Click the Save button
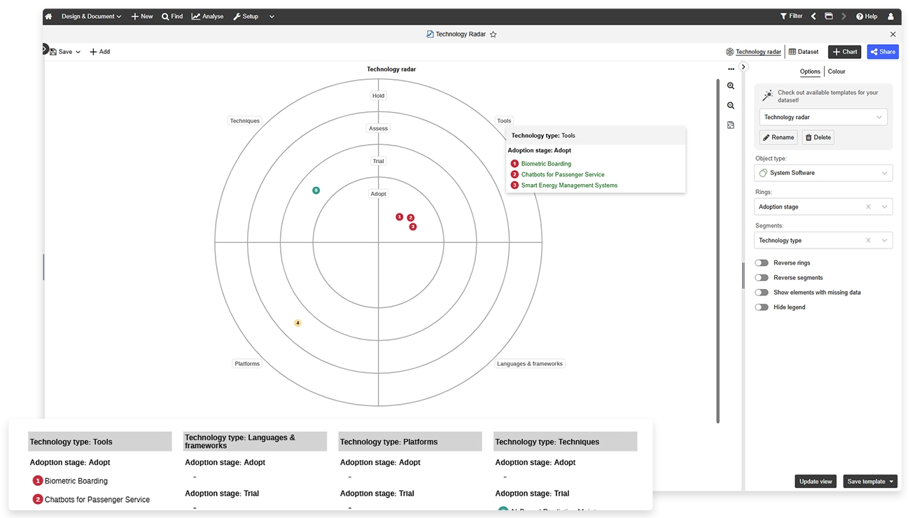This screenshot has height=518, width=910. coord(61,52)
